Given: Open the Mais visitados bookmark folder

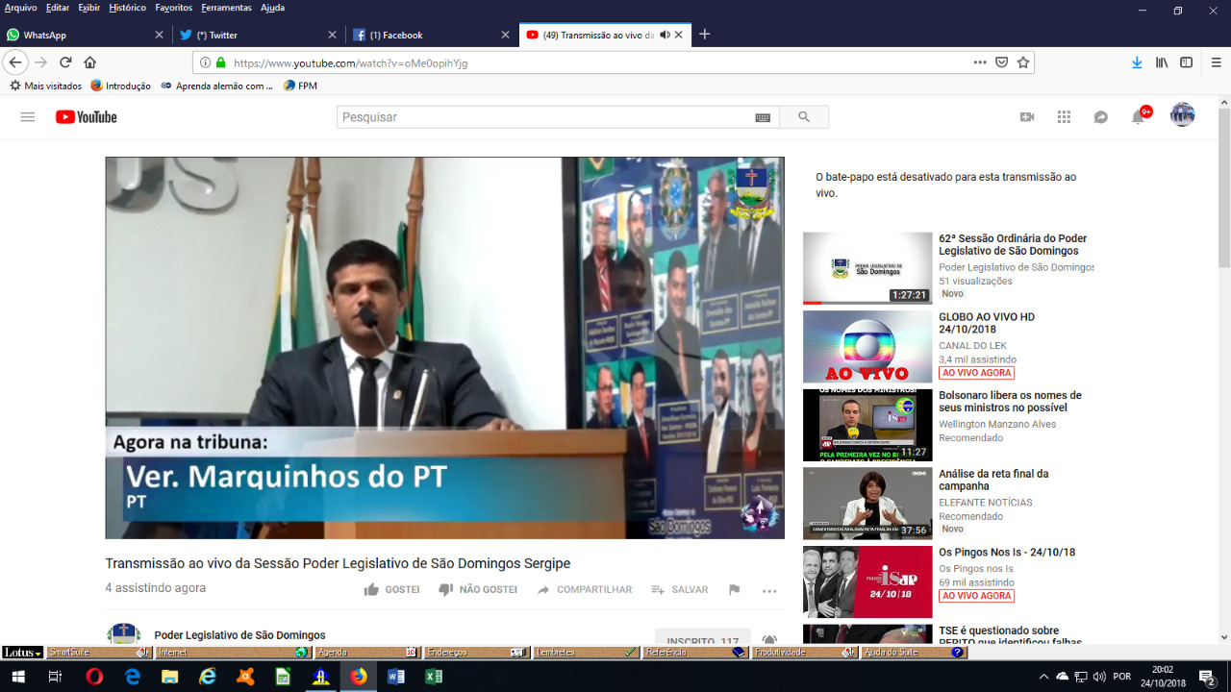Looking at the screenshot, I should click(46, 86).
